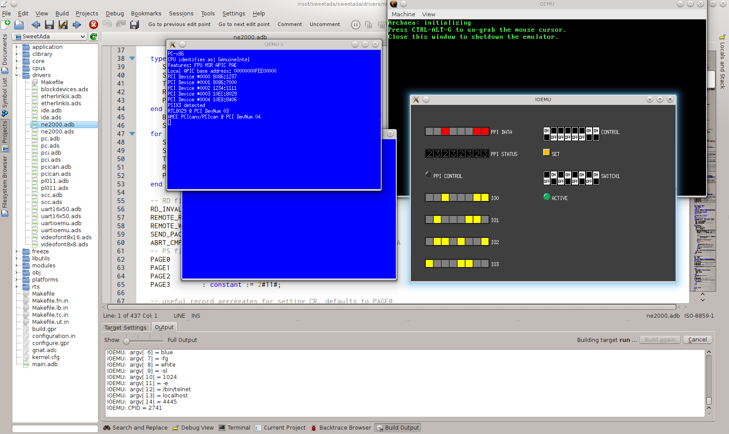The image size is (729, 434).
Task: Toggle first DIP switch in CONTROL bank
Action: point(547,134)
